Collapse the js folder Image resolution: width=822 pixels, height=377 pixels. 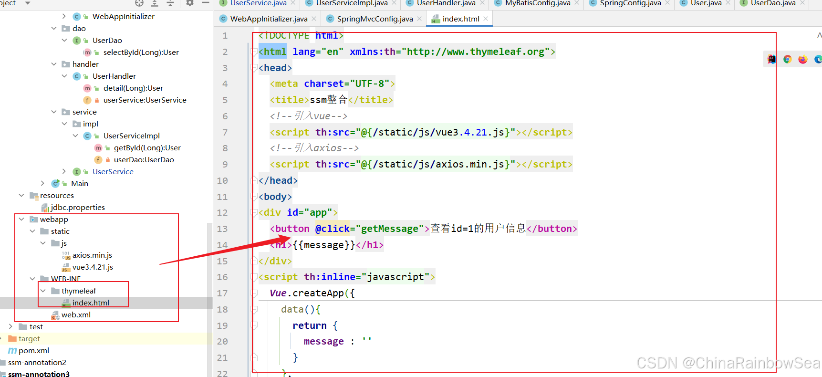(x=43, y=243)
